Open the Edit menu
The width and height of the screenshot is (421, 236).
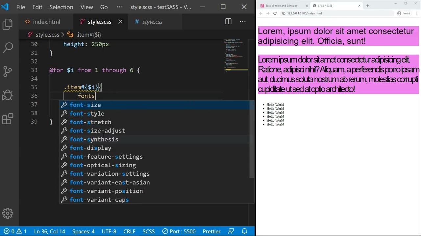coord(37,7)
